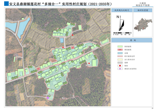Image resolution: width=157 pixels, height=111 pixels.
Task: Select the green retained building legend swatch
Action: [x=120, y=46]
